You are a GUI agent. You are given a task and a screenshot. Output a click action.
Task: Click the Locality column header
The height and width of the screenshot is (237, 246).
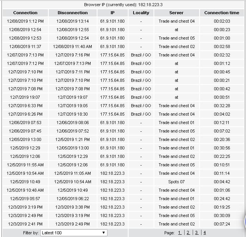click(141, 13)
